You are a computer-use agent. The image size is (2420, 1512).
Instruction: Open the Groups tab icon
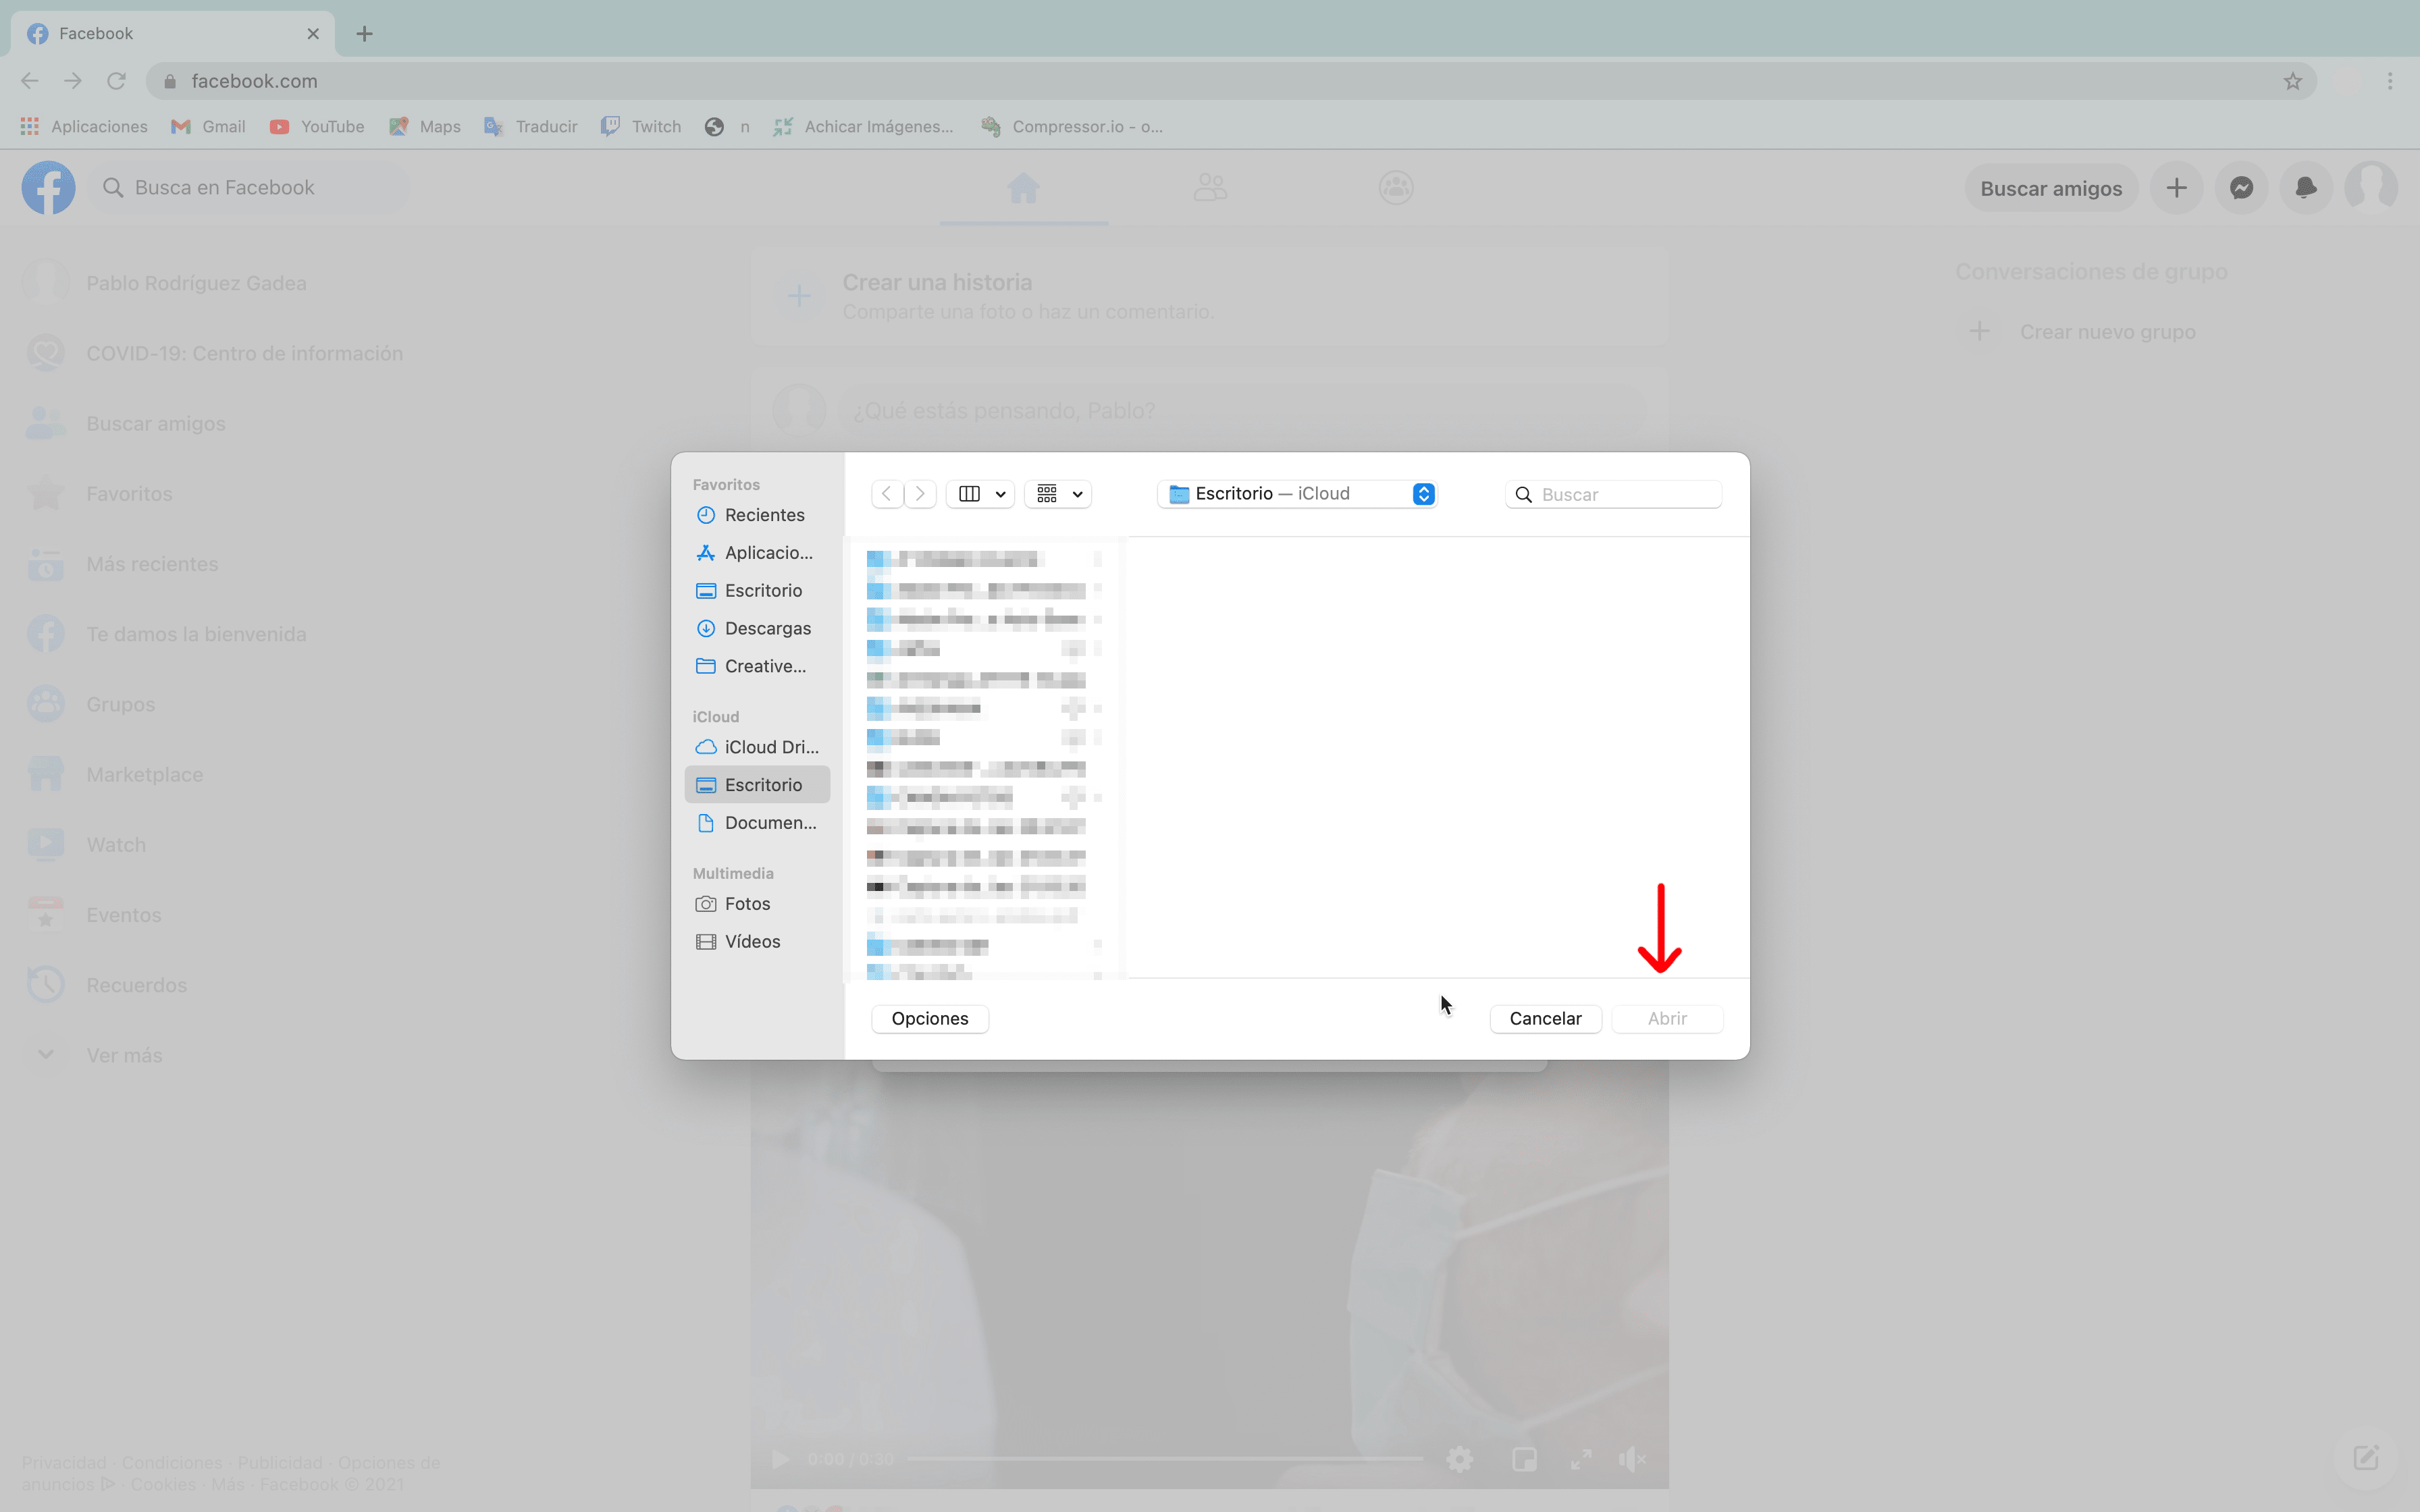pyautogui.click(x=1396, y=188)
